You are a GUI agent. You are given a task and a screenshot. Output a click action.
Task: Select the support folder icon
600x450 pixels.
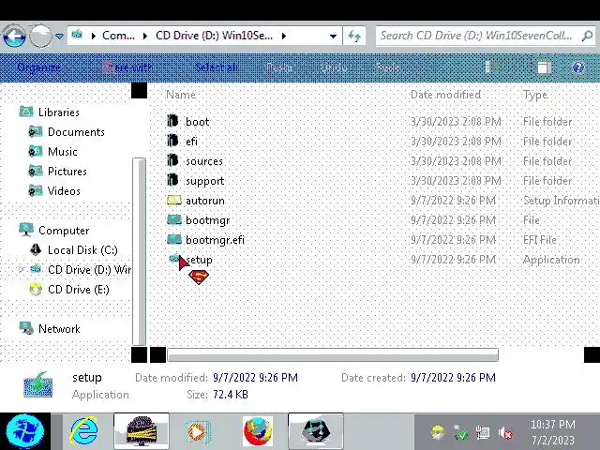[172, 180]
